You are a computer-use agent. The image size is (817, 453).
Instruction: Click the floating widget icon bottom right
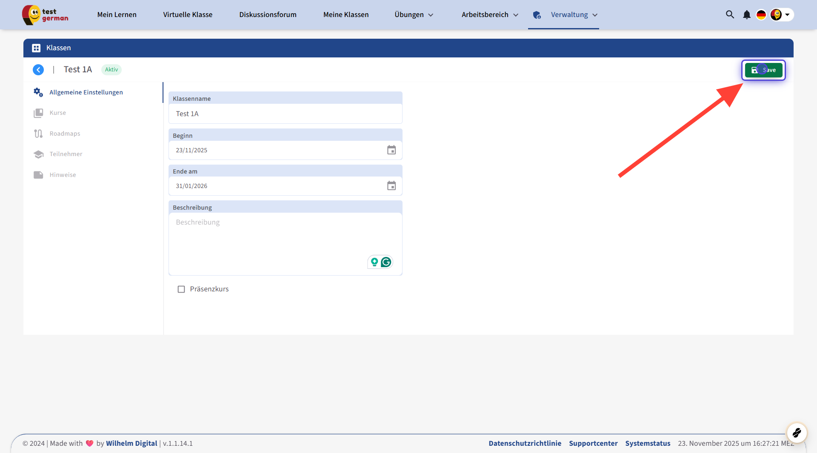(797, 433)
